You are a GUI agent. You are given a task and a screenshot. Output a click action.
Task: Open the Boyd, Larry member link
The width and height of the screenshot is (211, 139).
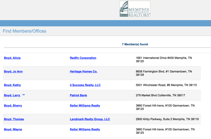point(12,95)
